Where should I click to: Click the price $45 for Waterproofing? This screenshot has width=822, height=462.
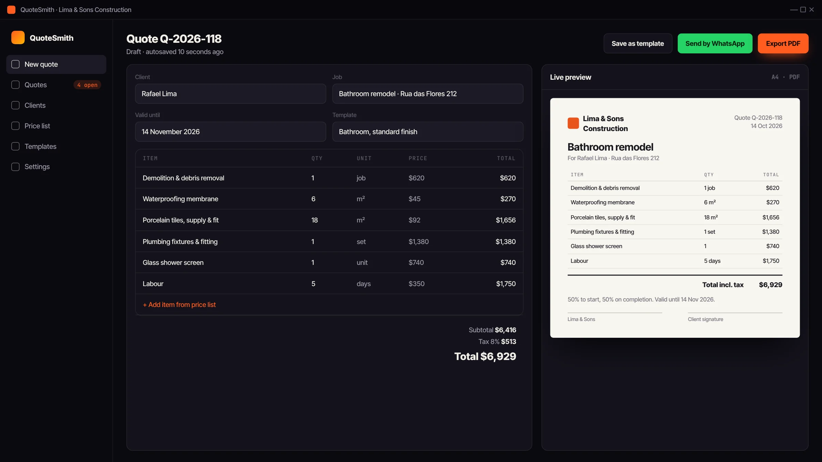(x=414, y=199)
